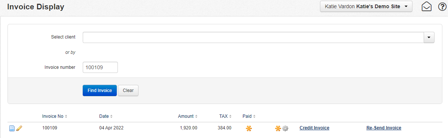
Task: Focus the Invoice number field
Action: (x=100, y=67)
